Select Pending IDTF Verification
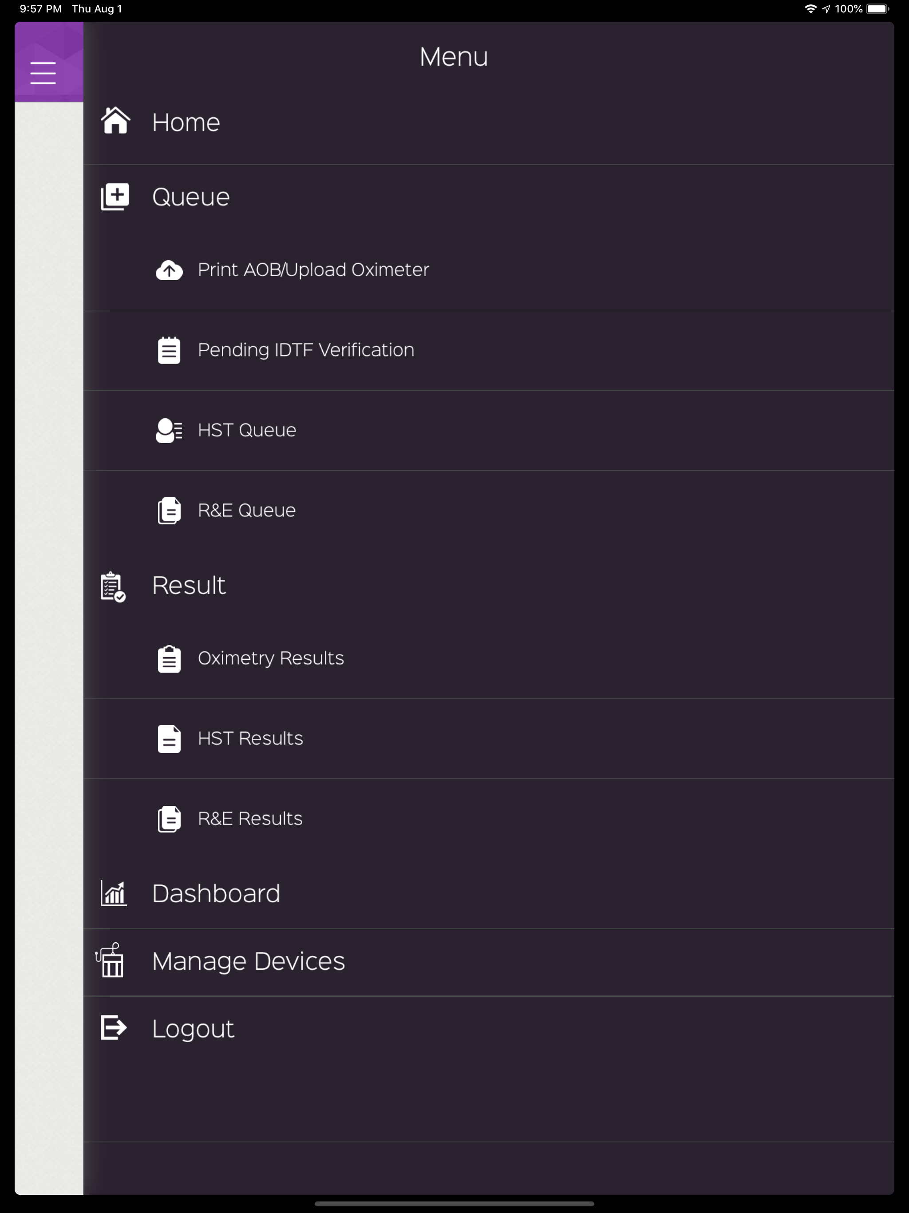The height and width of the screenshot is (1213, 909). [489, 350]
